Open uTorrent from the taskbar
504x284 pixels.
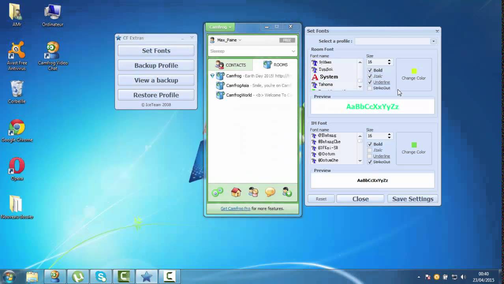[x=78, y=277]
